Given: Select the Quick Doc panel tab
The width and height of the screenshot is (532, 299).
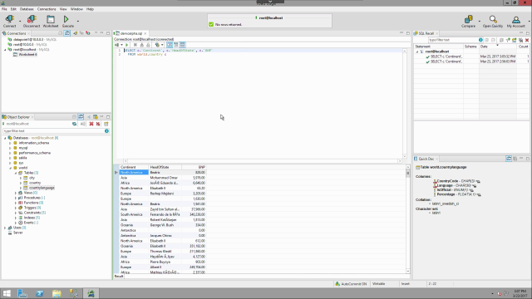Looking at the screenshot, I should tap(426, 159).
